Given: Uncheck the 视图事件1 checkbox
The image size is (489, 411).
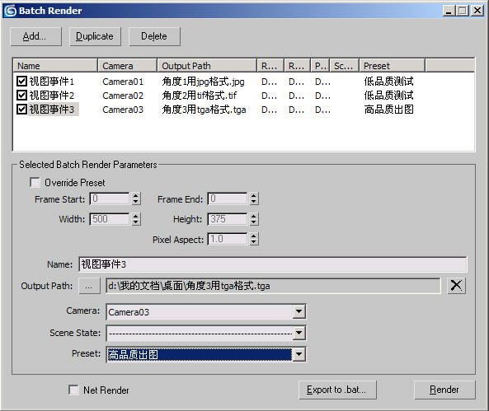Looking at the screenshot, I should 21,82.
